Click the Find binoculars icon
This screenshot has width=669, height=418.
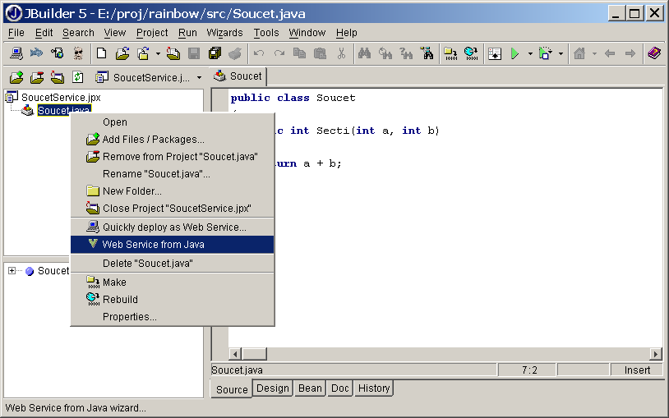(x=364, y=53)
